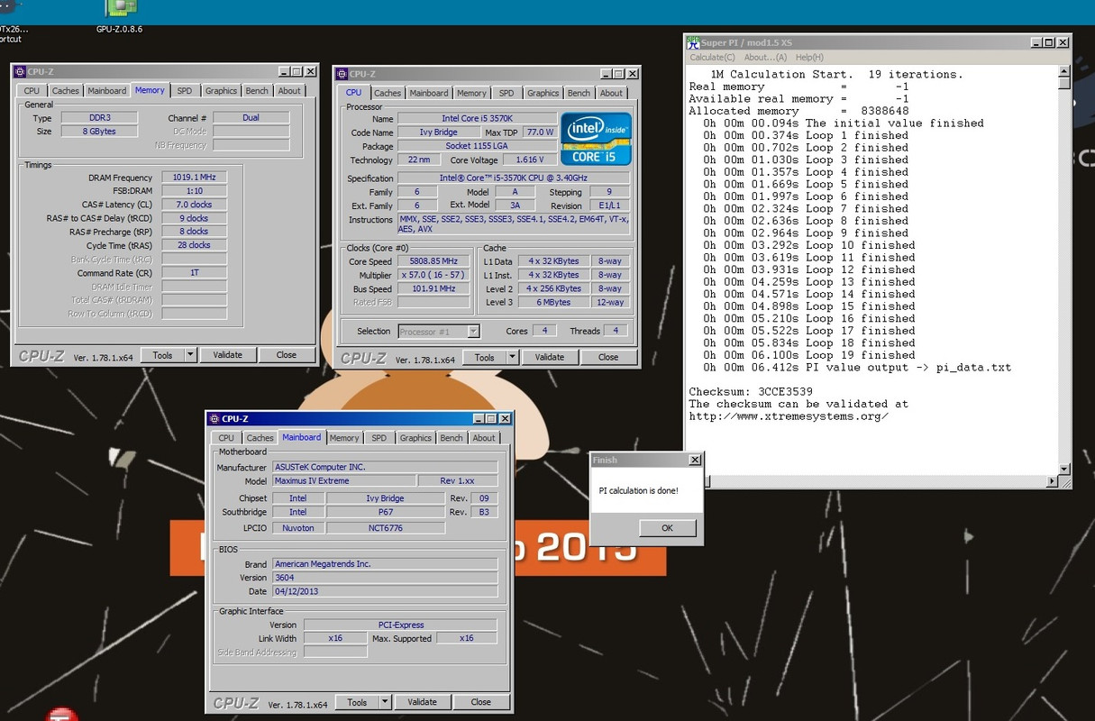
Task: Click the CPU-Z app icon in Mainboard window title bar
Action: pyautogui.click(x=215, y=419)
